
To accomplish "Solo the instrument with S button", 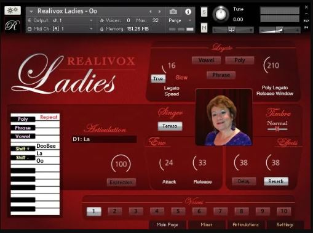I will click(x=204, y=12).
